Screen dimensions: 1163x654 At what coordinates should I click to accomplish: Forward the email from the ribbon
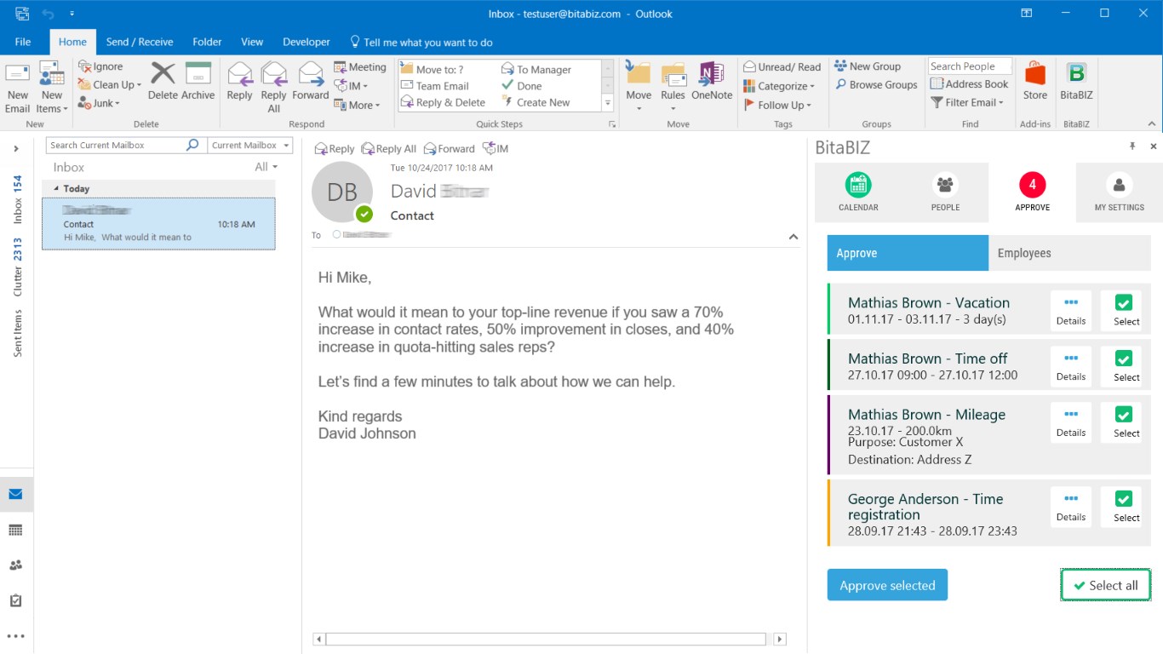click(311, 82)
